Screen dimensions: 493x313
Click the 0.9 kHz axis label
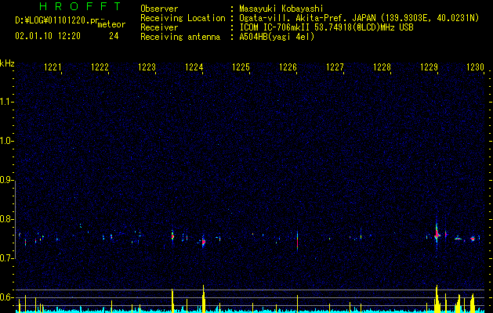(x=7, y=180)
